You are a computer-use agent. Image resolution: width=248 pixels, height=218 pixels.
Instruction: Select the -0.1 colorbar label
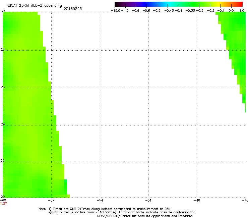[221, 11]
